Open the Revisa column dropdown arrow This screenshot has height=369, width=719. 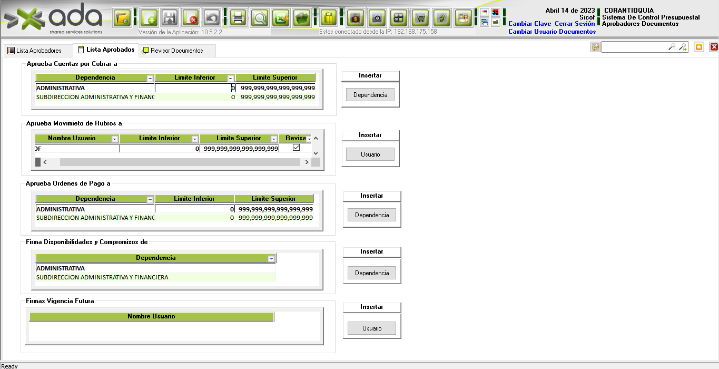click(x=309, y=139)
